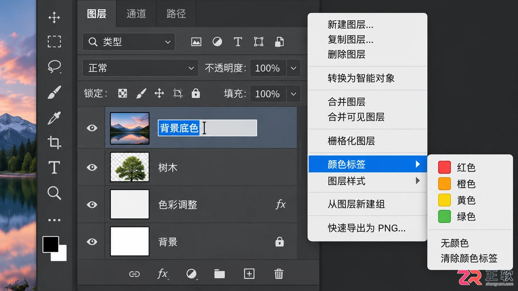Switch to the 路径 tab
The image size is (518, 291).
pyautogui.click(x=176, y=14)
